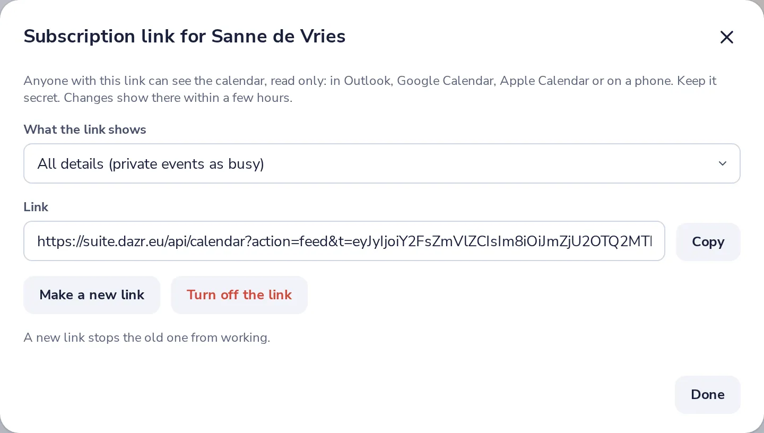The image size is (764, 433).
Task: Click the 'A new link stops the old one' note
Action: click(147, 337)
